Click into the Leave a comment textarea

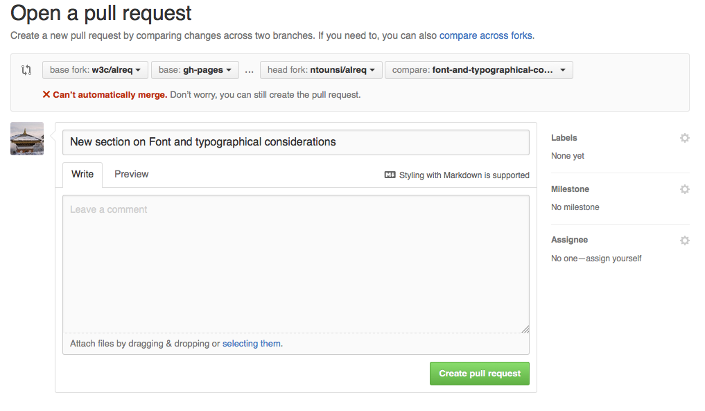tap(295, 263)
